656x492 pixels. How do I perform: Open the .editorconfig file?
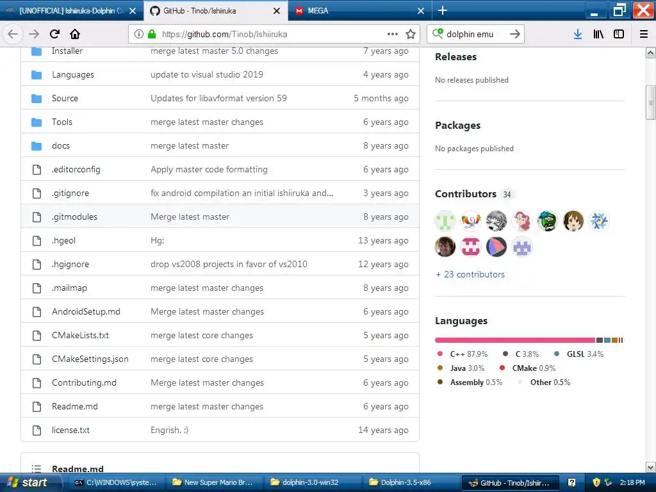[x=76, y=169]
